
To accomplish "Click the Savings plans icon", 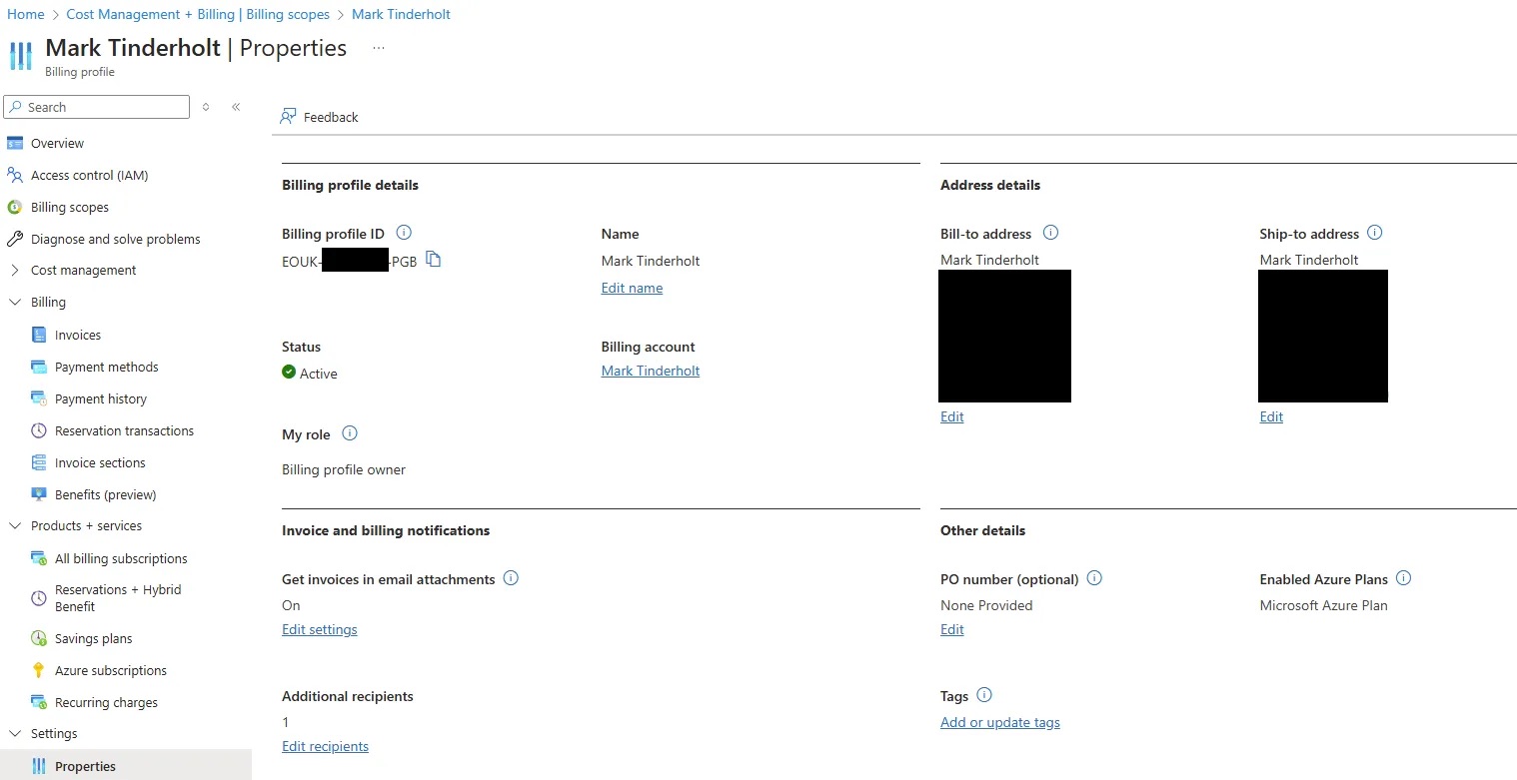I will coord(39,638).
